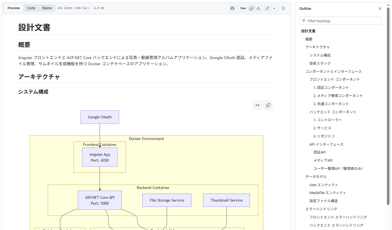The width and height of the screenshot is (392, 230).
Task: Jump to アーキテクチャ heading in the outline
Action: (317, 47)
